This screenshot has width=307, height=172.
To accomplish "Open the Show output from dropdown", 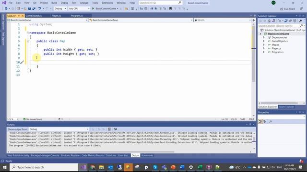I will [x=59, y=129].
